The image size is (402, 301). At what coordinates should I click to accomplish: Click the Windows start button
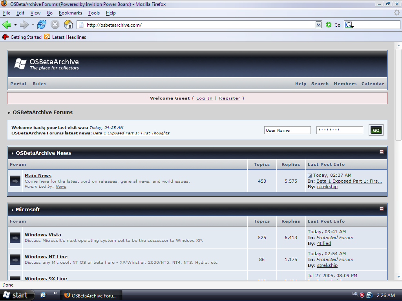(16, 295)
